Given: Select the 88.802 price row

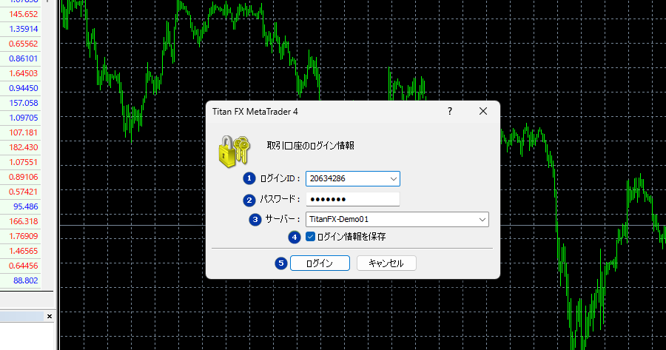Looking at the screenshot, I should point(21,280).
